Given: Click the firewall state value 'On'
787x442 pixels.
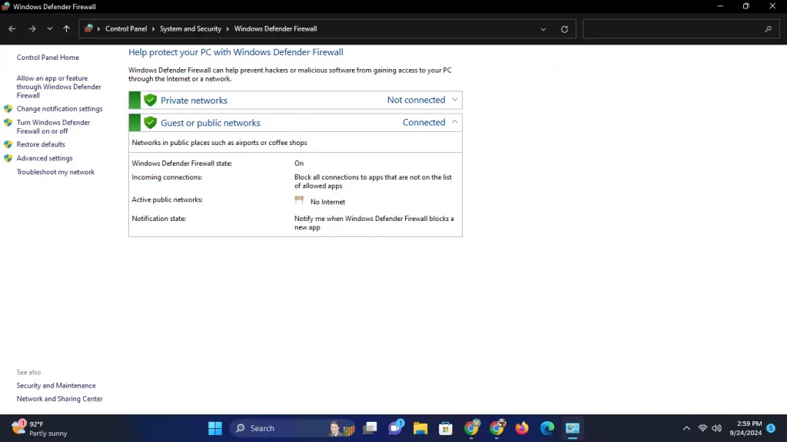Looking at the screenshot, I should (x=299, y=163).
